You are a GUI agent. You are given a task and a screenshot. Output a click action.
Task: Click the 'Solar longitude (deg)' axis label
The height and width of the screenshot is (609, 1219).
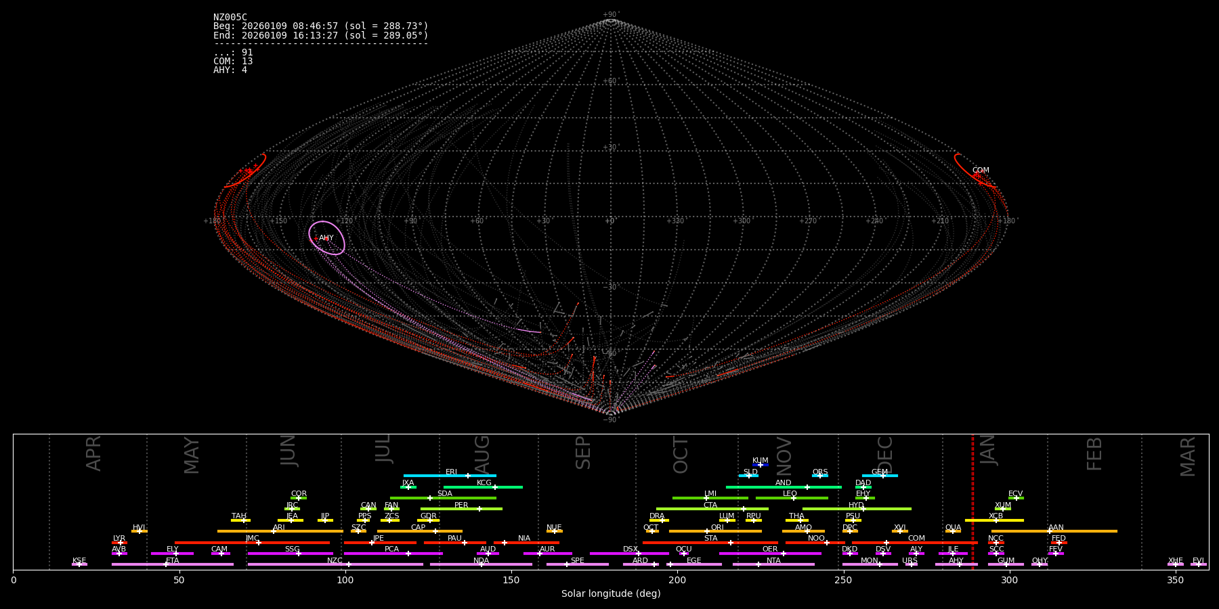point(611,594)
